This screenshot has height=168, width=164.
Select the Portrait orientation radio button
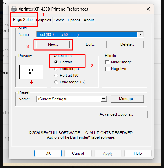click(x=56, y=62)
